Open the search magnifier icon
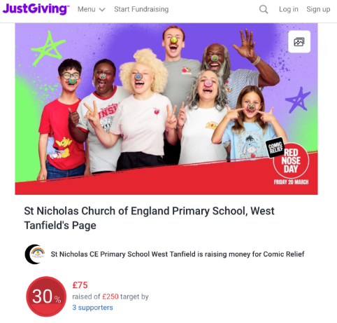337x323 pixels. pos(264,10)
